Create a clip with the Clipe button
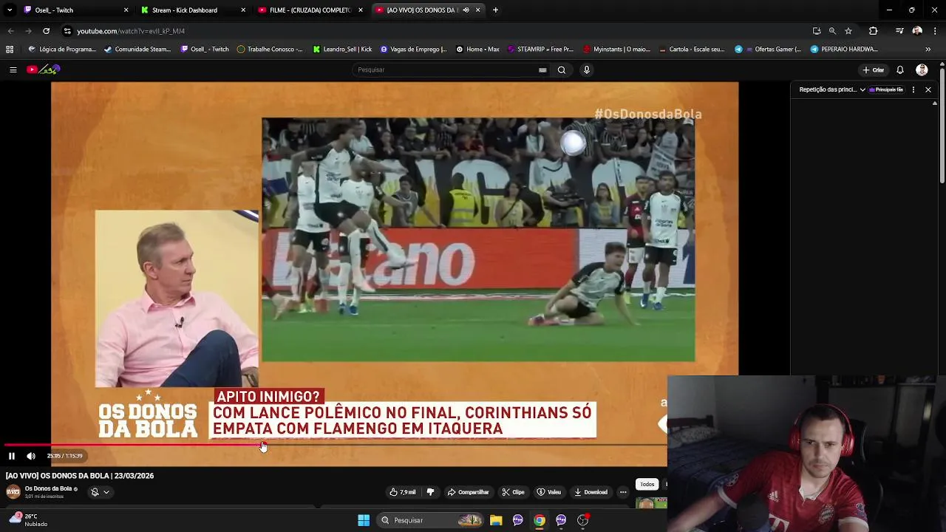 pyautogui.click(x=513, y=492)
